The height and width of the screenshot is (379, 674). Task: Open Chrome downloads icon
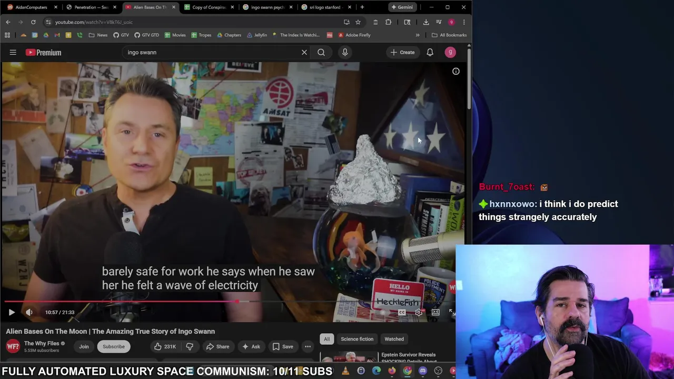(426, 22)
